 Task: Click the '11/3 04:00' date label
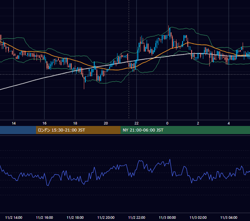point(229,217)
